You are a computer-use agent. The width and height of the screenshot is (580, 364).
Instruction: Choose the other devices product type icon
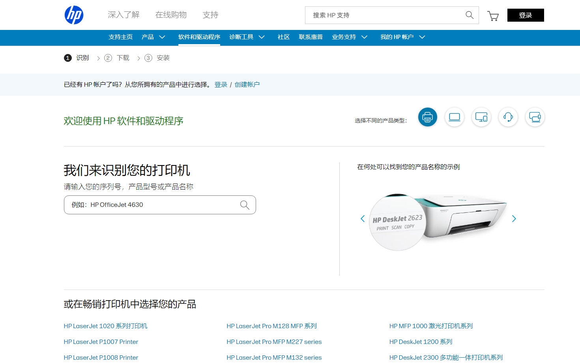pos(535,117)
